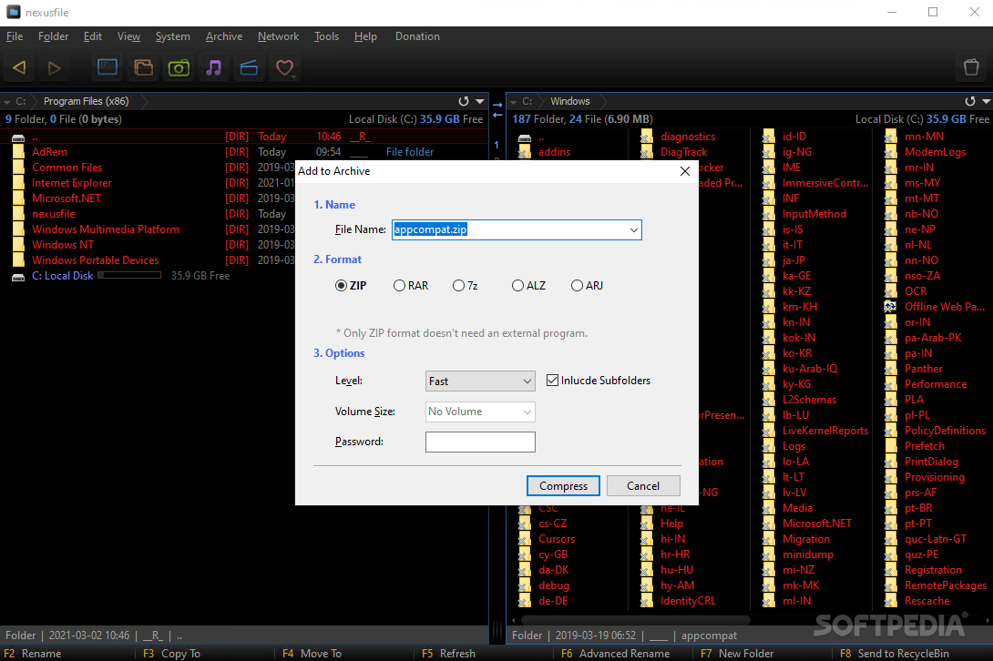Click the F3 Copy To button

[x=171, y=654]
